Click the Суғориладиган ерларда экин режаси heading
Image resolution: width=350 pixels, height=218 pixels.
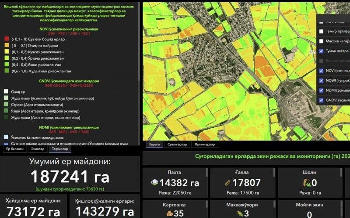click(x=272, y=157)
